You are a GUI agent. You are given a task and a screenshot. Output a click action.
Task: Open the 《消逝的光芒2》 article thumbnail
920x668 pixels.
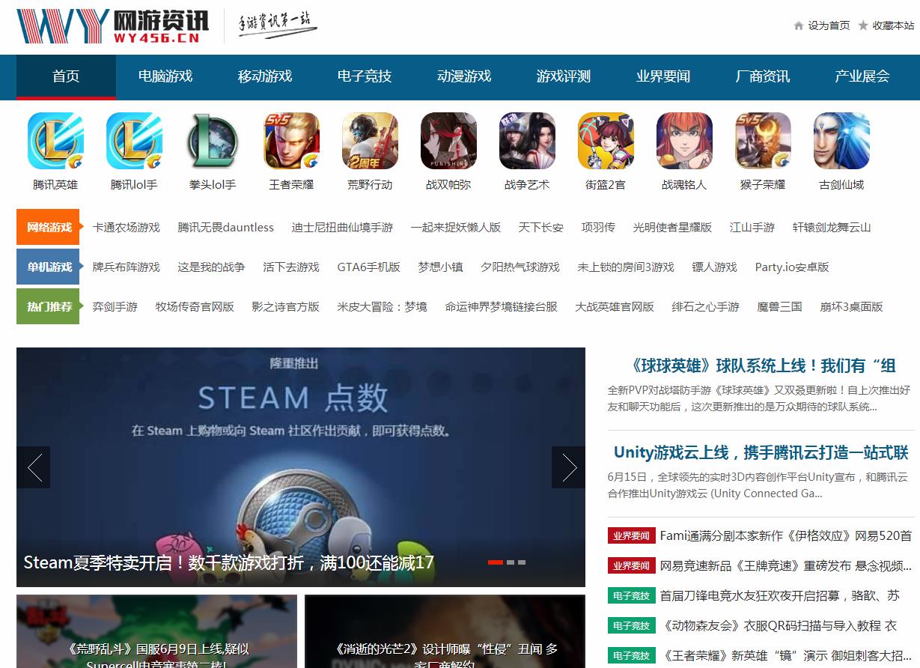click(x=445, y=631)
